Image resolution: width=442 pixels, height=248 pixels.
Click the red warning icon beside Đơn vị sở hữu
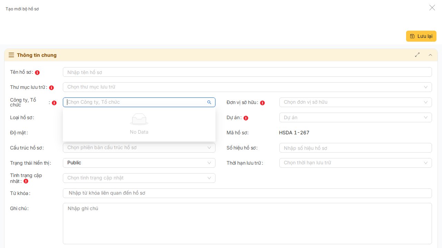pos(262,103)
